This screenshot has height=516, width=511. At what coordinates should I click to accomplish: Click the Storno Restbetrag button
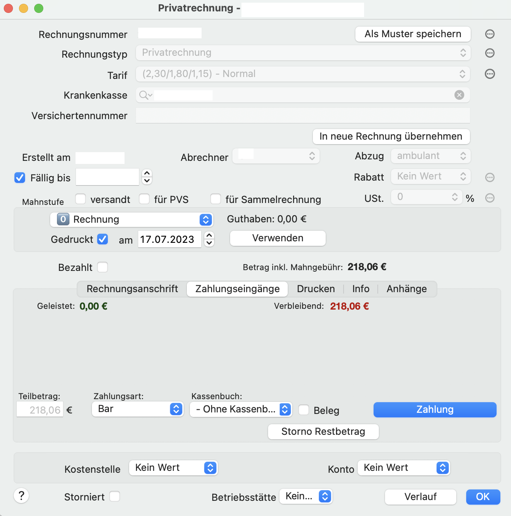[323, 432]
